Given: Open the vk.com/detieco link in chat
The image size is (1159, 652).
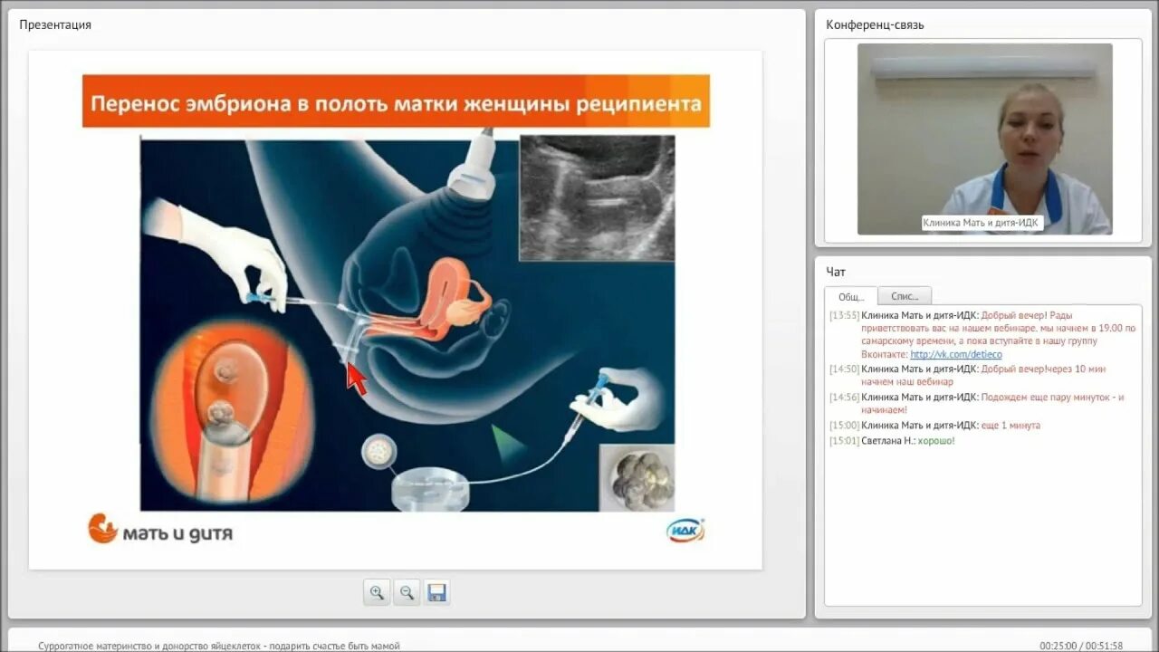Looking at the screenshot, I should coord(956,355).
